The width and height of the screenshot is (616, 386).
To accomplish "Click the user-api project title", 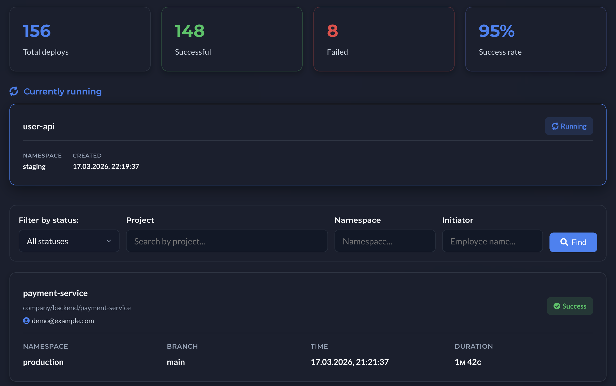I will tap(39, 126).
